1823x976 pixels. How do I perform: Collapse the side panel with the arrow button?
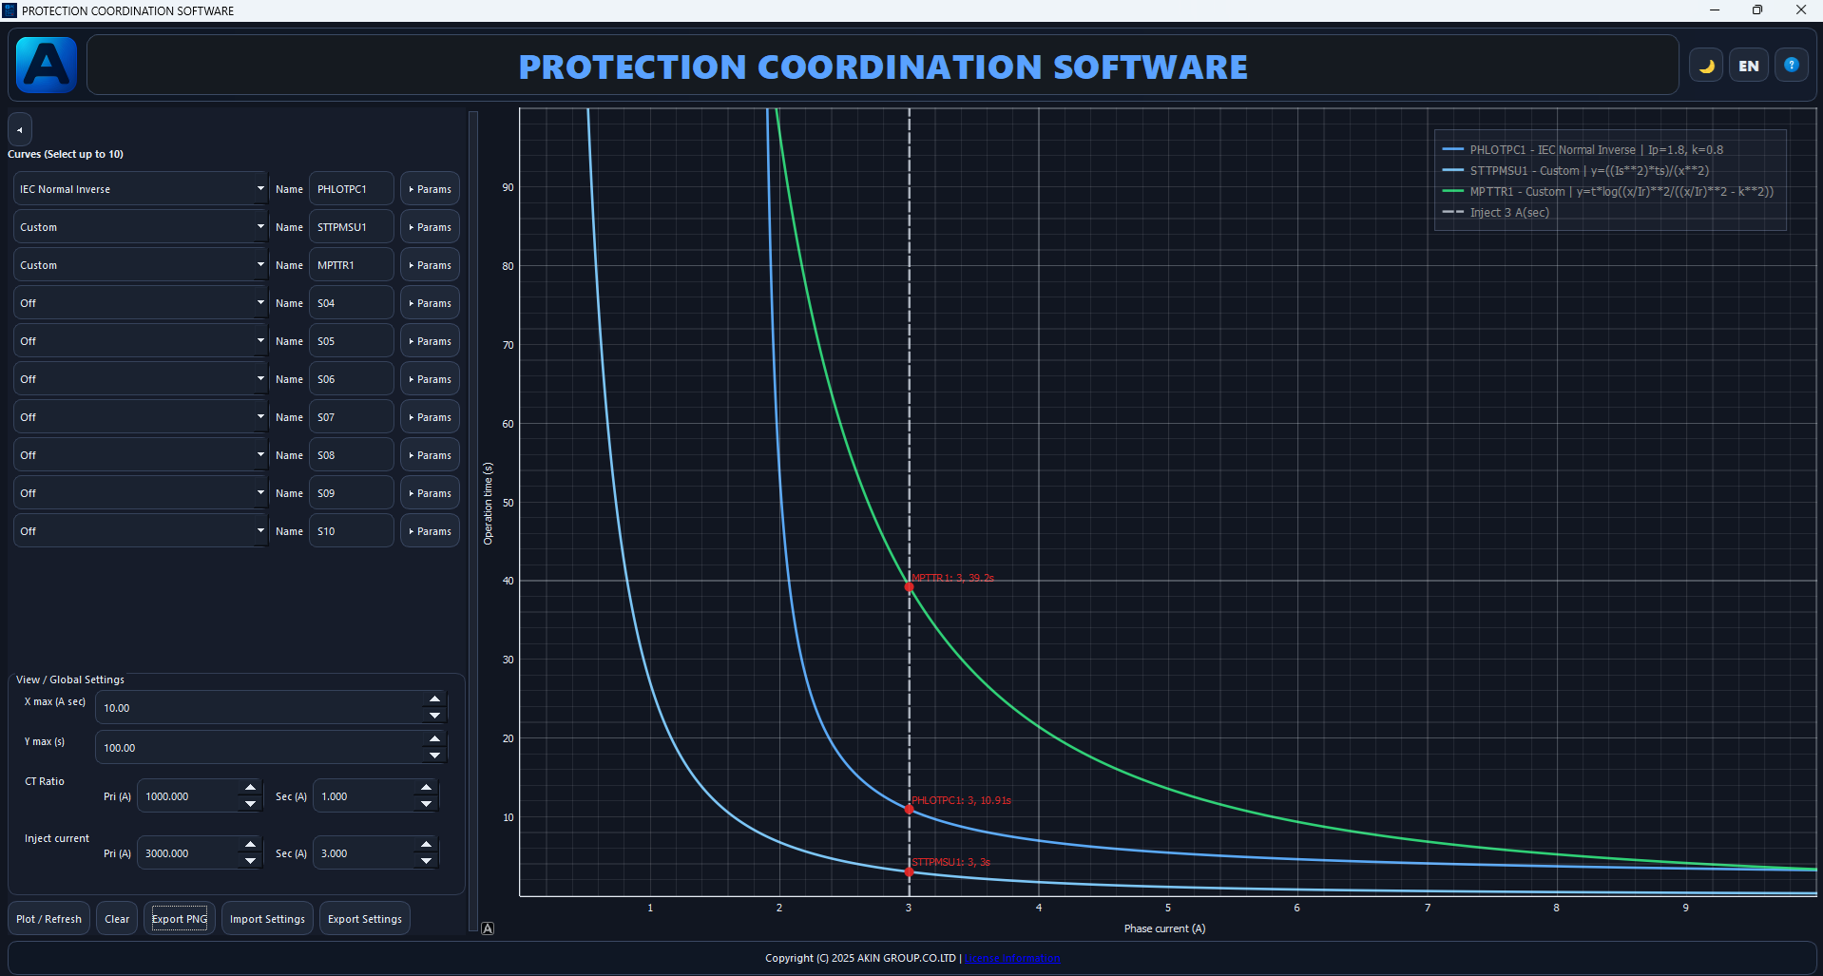coord(20,129)
